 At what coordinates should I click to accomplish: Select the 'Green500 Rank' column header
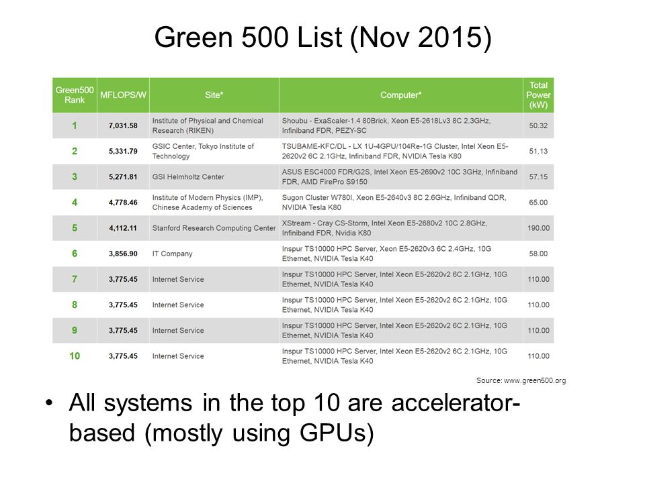coord(75,95)
